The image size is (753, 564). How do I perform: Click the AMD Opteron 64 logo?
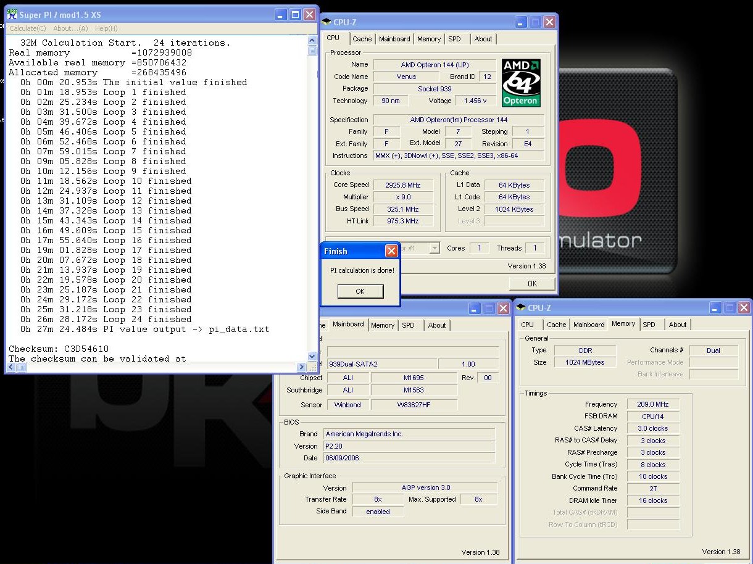pos(522,83)
